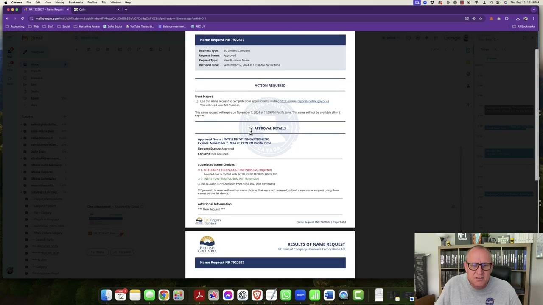Viewport: 543px width, 305px height.
Task: Click the Chrome icon in the Dock
Action: pos(164,295)
